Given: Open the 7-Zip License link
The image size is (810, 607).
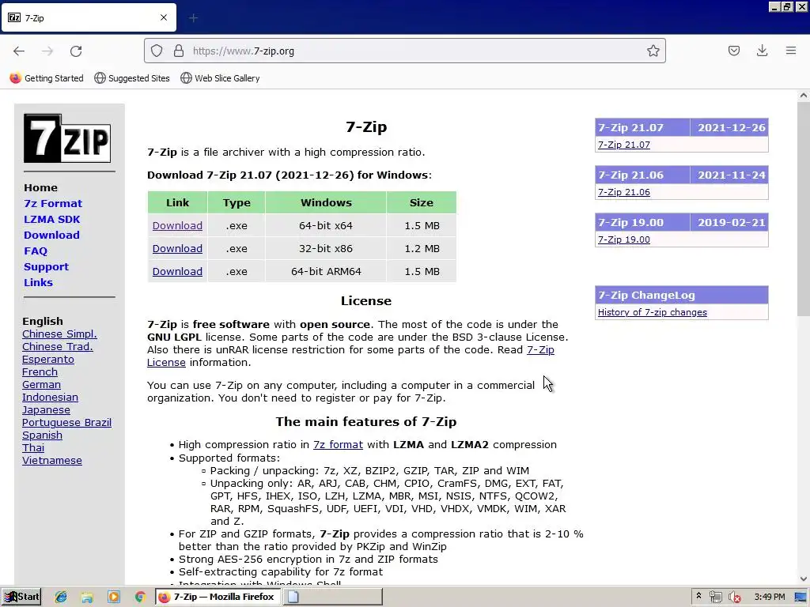Looking at the screenshot, I should pyautogui.click(x=540, y=350).
